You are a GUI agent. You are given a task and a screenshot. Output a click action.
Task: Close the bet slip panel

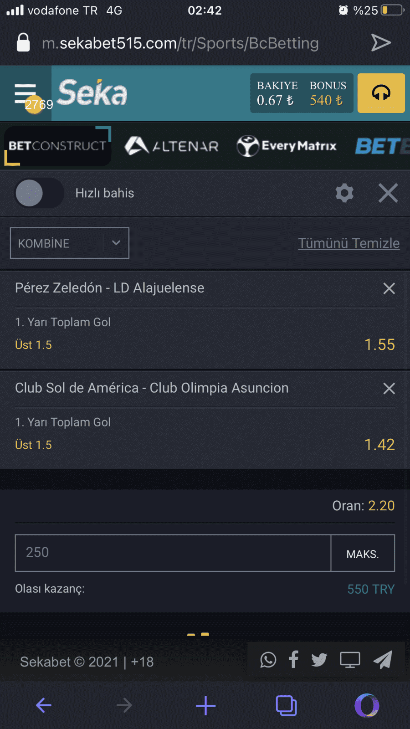388,193
